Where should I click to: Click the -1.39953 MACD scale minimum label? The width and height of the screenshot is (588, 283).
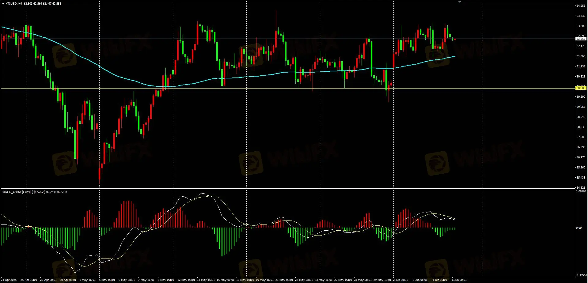click(x=581, y=275)
